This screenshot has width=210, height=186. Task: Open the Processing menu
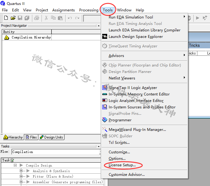tap(89, 10)
